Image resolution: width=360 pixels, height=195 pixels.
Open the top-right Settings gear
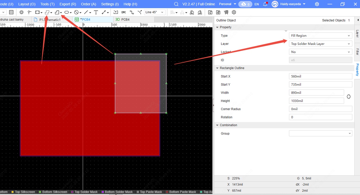point(317,4)
